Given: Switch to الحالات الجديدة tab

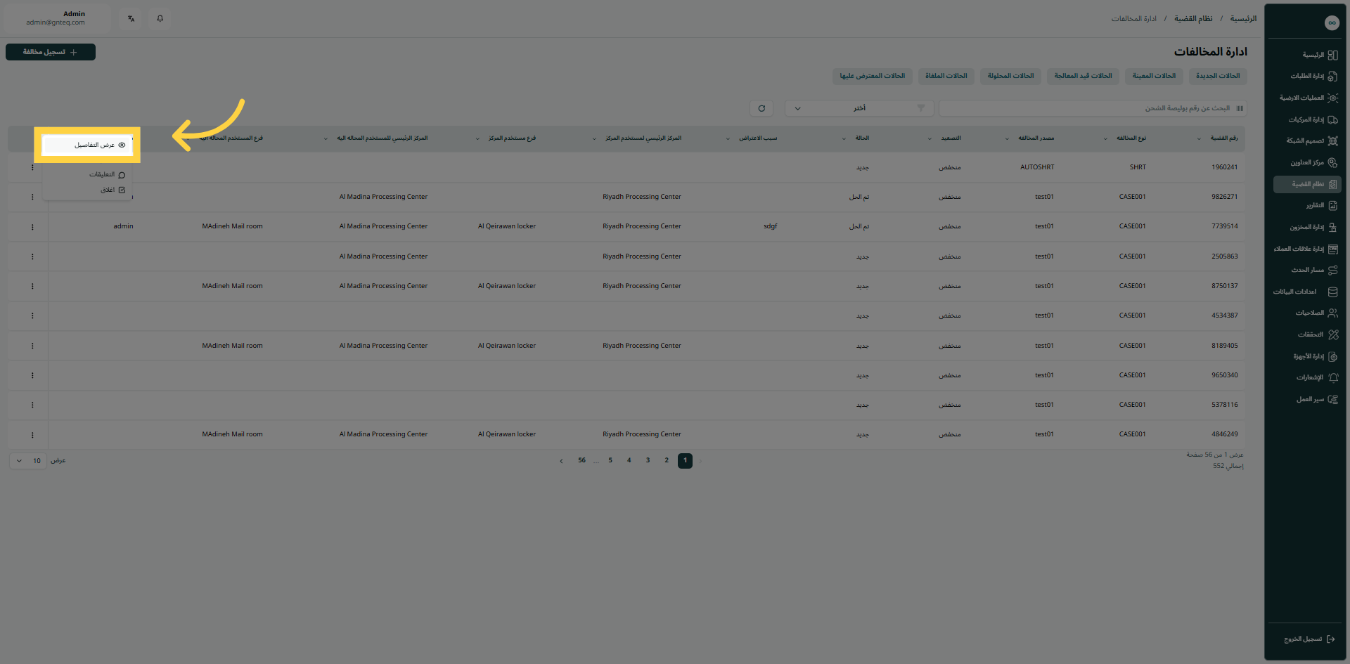Looking at the screenshot, I should [1218, 76].
